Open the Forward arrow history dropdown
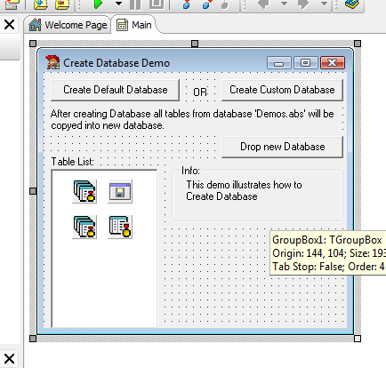The height and width of the screenshot is (368, 386). [x=324, y=4]
